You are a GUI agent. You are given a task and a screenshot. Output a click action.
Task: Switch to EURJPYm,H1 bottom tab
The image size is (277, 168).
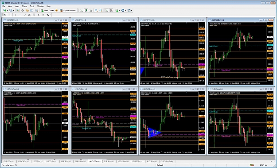click(x=109, y=161)
